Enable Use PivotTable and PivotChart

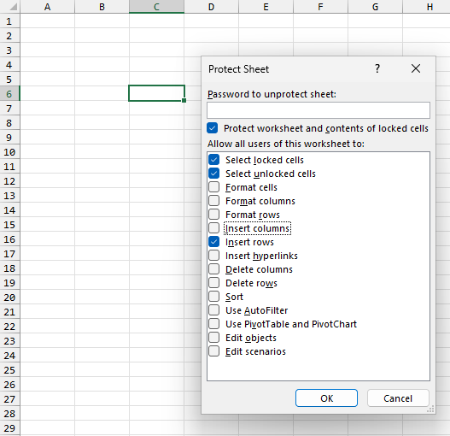coord(214,324)
